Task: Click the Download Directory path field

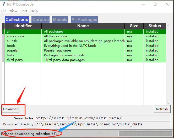Action: [102, 124]
